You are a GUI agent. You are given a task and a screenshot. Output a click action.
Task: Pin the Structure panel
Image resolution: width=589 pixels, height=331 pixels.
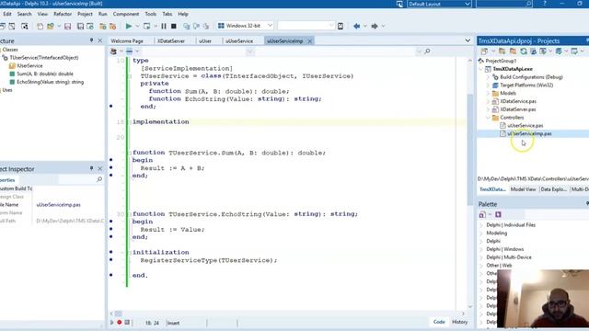[91, 40]
